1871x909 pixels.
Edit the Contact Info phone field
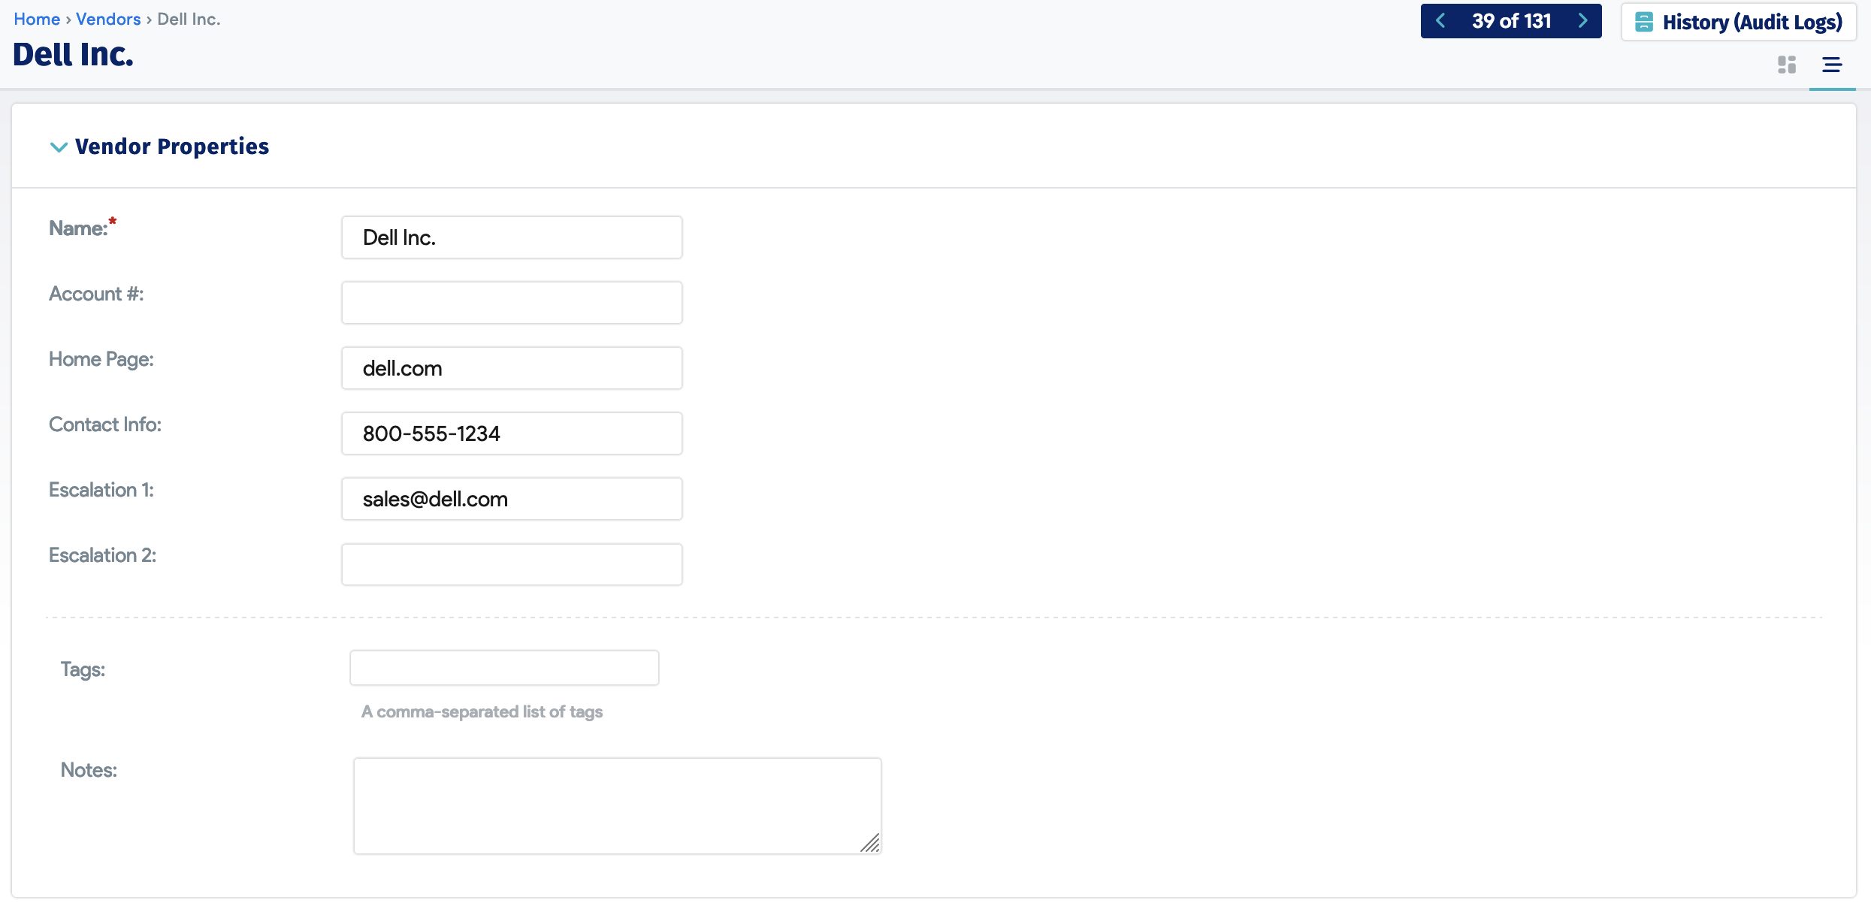click(512, 433)
